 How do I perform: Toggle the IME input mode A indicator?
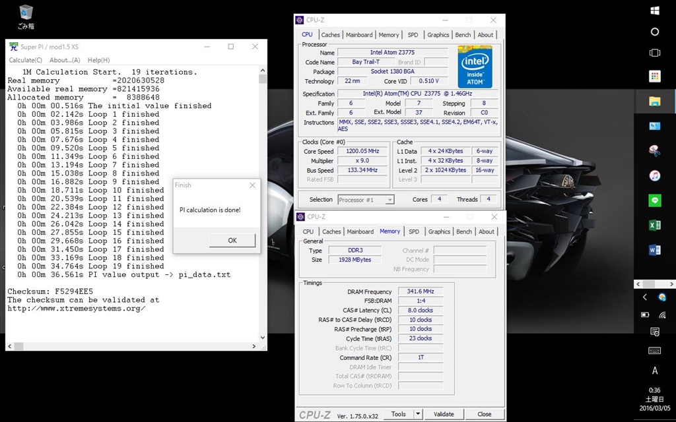654,371
